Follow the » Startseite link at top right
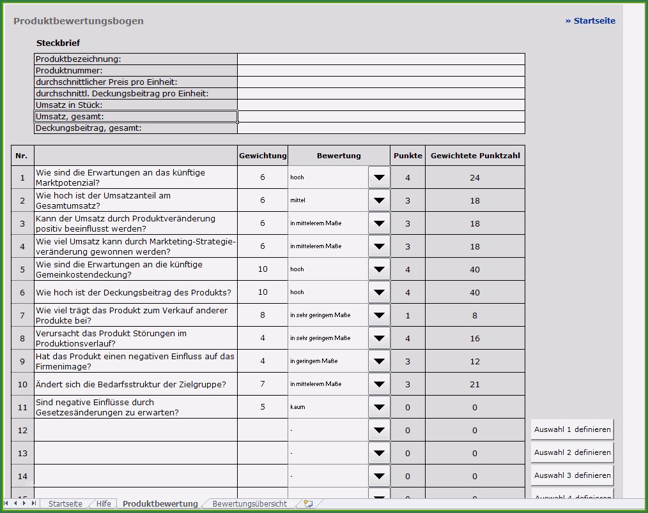 coord(590,20)
